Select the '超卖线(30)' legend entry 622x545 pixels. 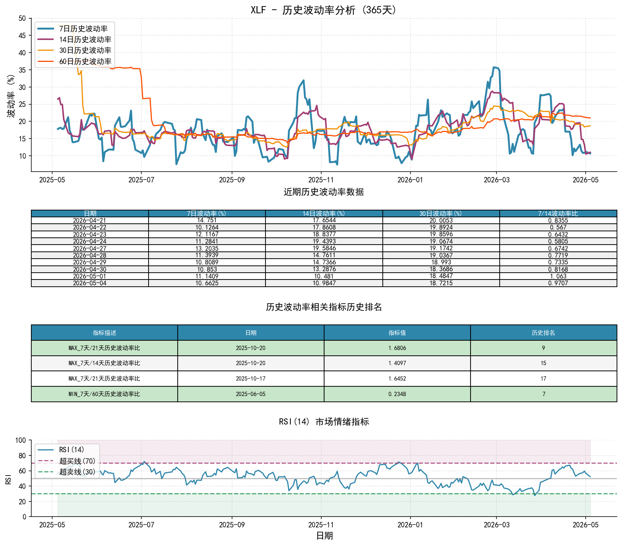tap(67, 472)
